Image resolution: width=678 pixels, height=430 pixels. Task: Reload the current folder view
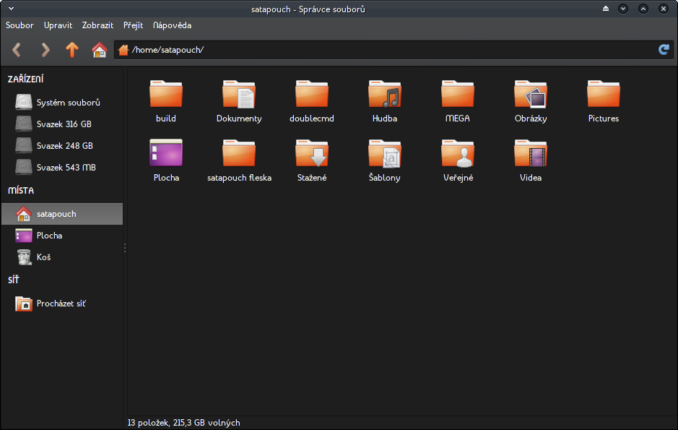[664, 50]
